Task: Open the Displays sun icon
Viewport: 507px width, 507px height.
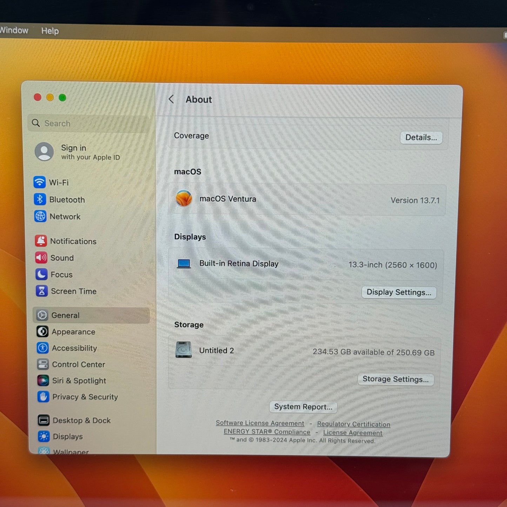Action: pos(44,436)
